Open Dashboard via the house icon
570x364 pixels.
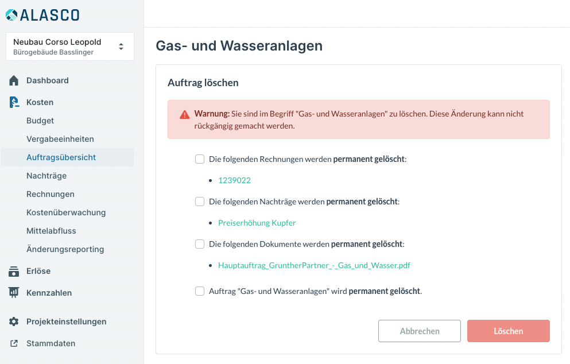point(14,80)
